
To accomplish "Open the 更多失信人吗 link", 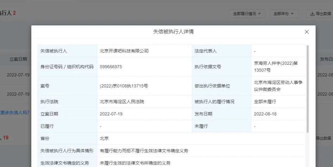I will pyautogui.click(x=15, y=113).
